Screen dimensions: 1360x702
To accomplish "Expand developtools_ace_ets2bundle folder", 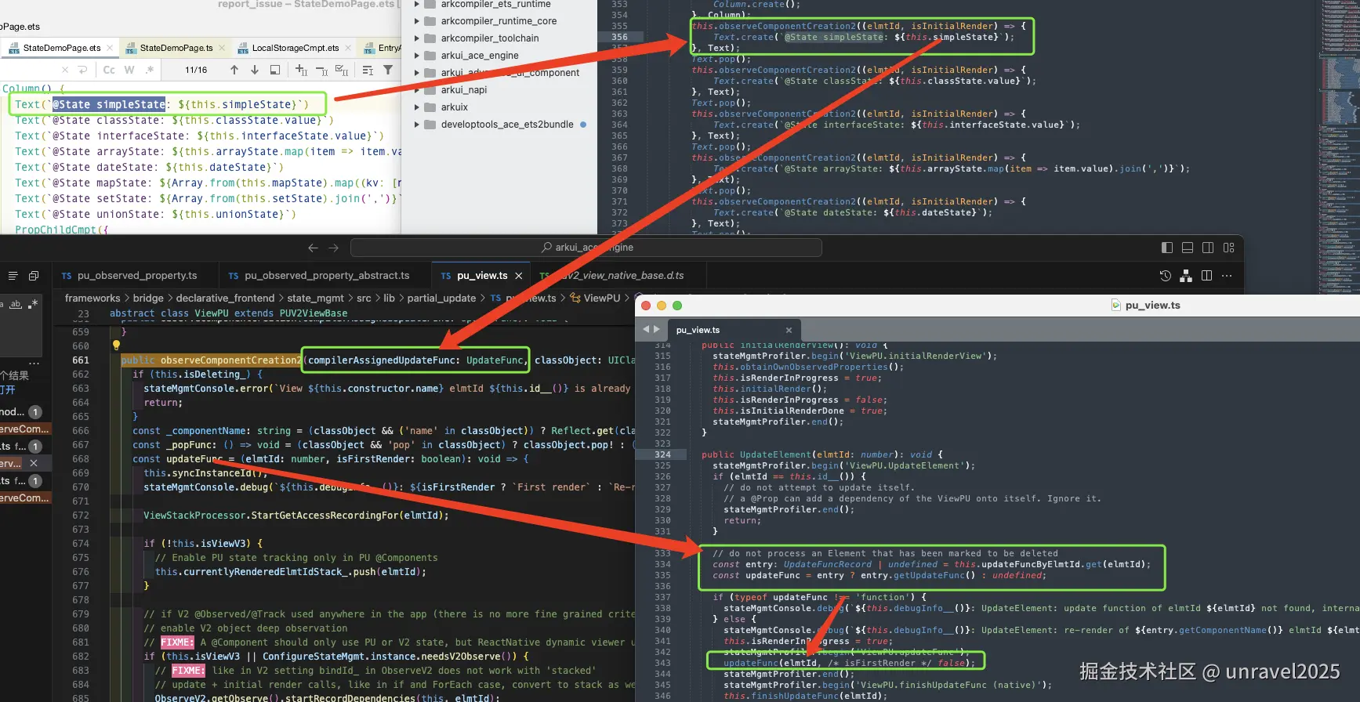I will [417, 125].
